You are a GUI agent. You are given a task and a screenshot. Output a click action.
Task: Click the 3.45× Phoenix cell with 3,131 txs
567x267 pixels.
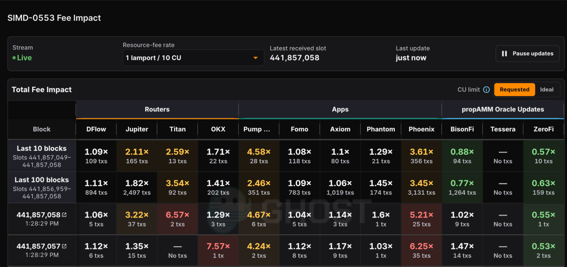[421, 188]
